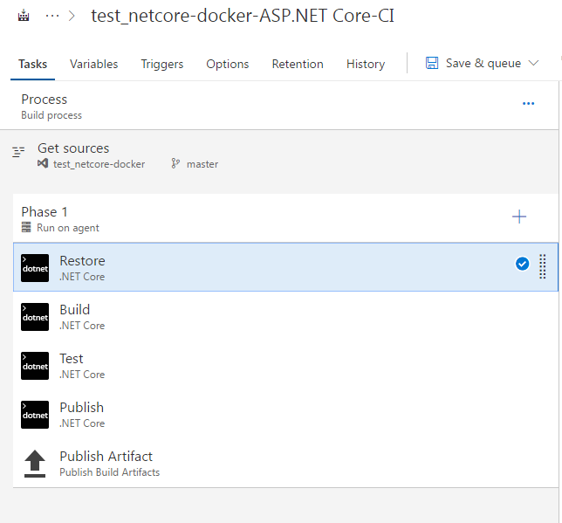Toggle the Restore task checkmark
Screen dimensions: 562x523
(522, 264)
